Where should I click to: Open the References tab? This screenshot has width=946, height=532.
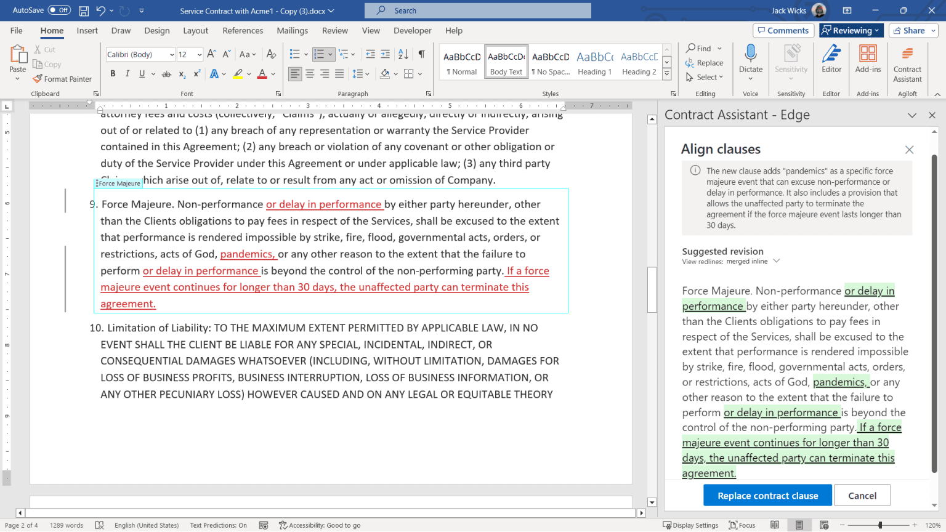(x=243, y=30)
